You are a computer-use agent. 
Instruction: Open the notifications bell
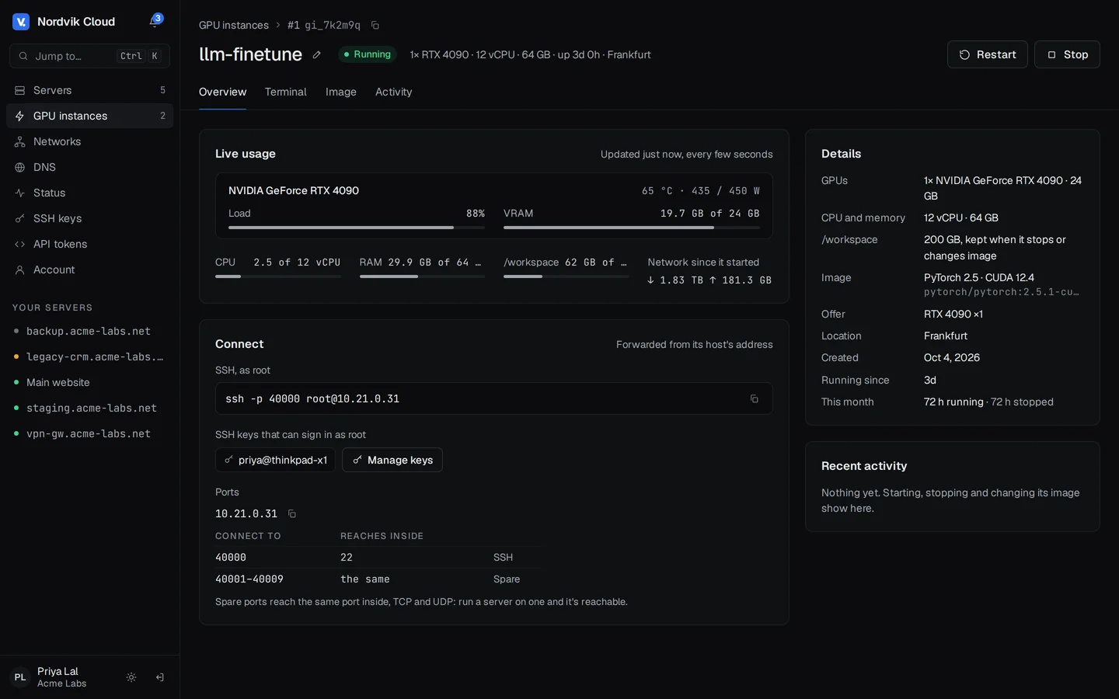[x=155, y=21]
